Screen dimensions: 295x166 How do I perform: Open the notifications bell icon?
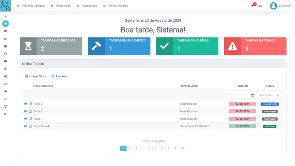click(x=253, y=6)
